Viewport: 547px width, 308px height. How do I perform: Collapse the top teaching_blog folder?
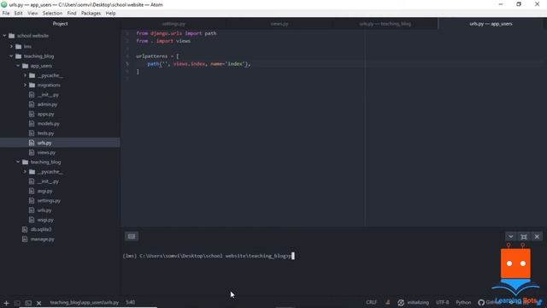tap(11, 56)
